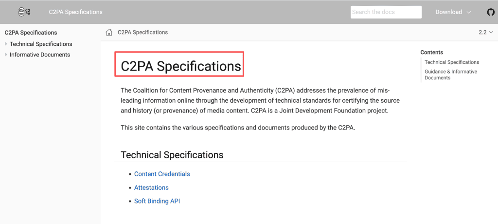Click C2PA Specifications sidebar title

[x=31, y=33]
